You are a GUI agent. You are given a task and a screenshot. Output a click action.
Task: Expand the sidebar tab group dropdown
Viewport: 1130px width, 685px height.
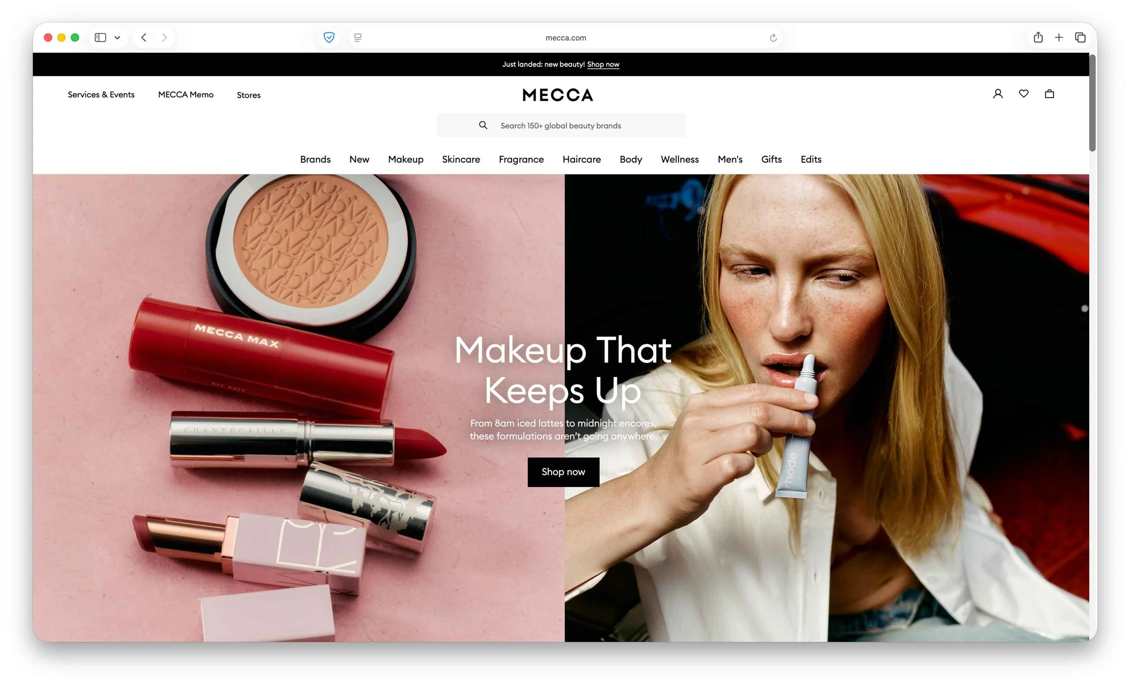pyautogui.click(x=118, y=38)
